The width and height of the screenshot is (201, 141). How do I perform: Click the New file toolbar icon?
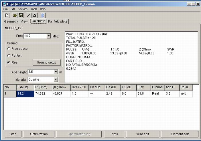[7, 15]
